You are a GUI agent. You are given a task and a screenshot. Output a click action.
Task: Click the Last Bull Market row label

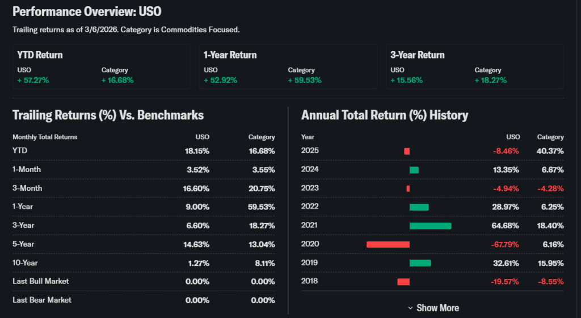pos(41,282)
